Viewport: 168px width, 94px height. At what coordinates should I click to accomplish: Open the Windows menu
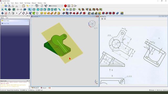40,3
